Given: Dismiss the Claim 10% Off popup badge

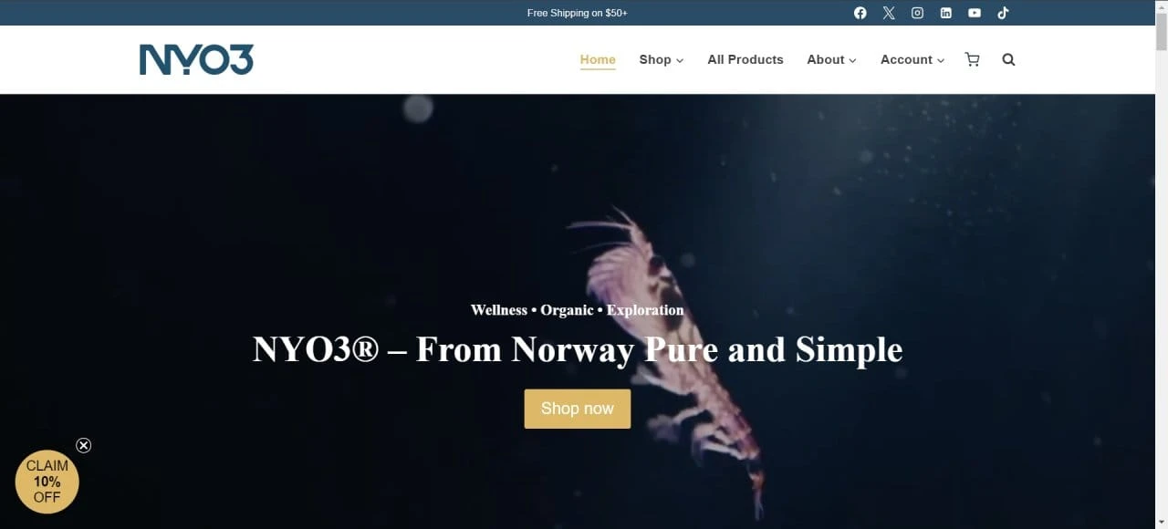Looking at the screenshot, I should (x=83, y=445).
